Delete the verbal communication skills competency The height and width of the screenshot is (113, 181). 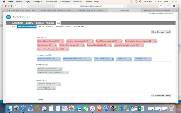91,59
